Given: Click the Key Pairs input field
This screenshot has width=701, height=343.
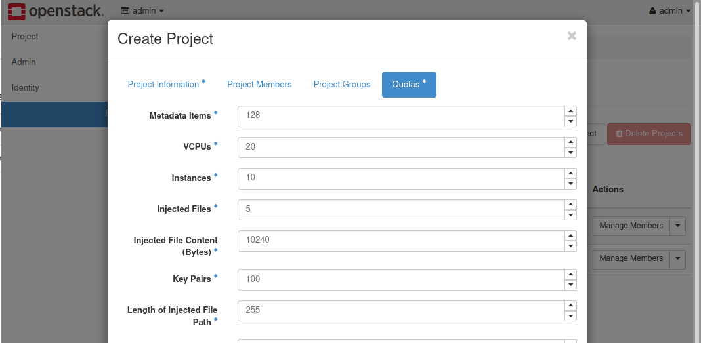Looking at the screenshot, I should click(x=401, y=279).
